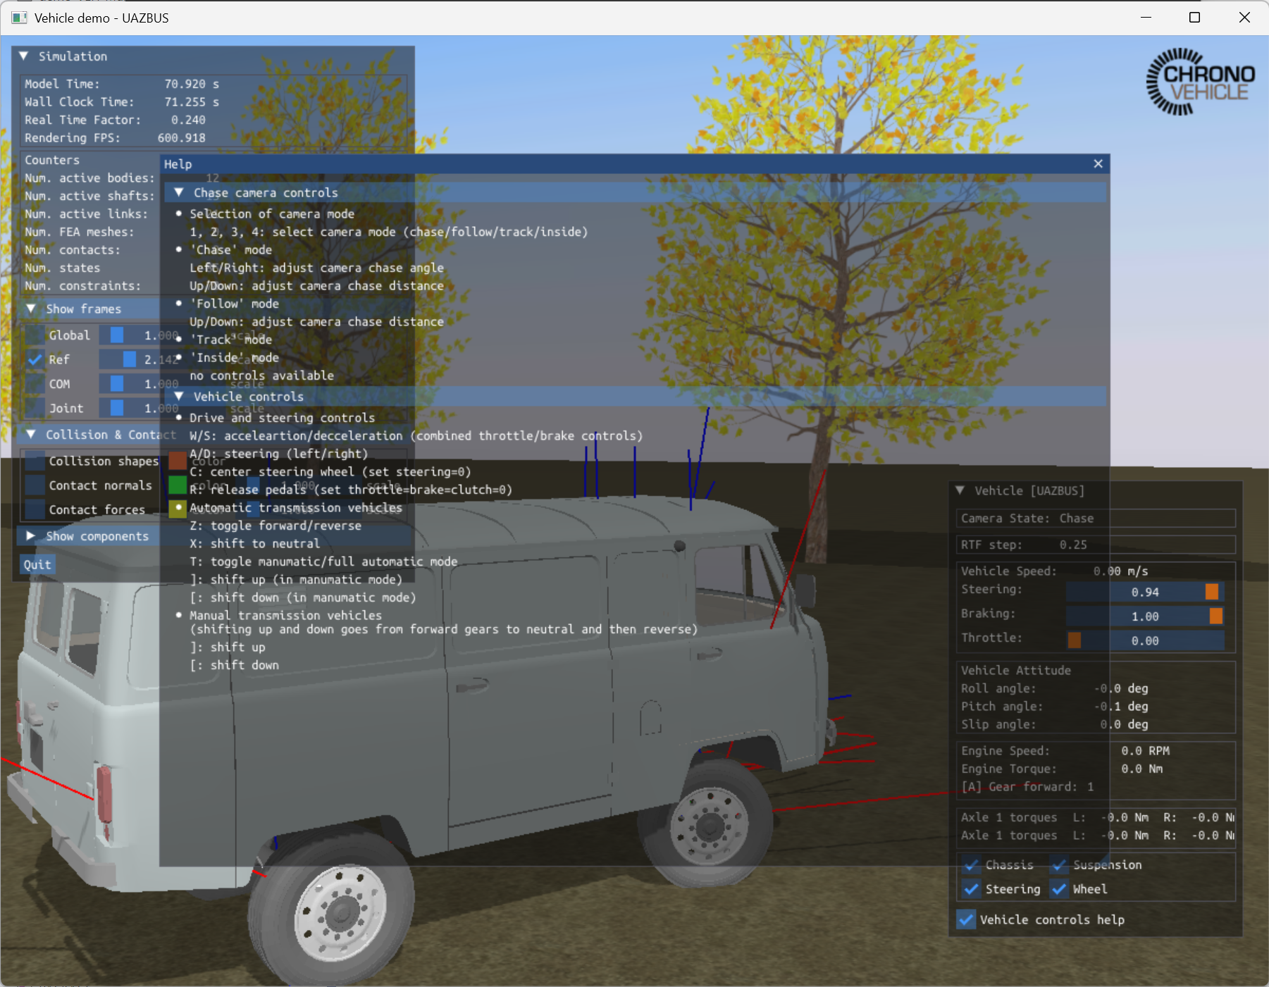Expand the Show components section
The width and height of the screenshot is (1269, 987).
[31, 535]
